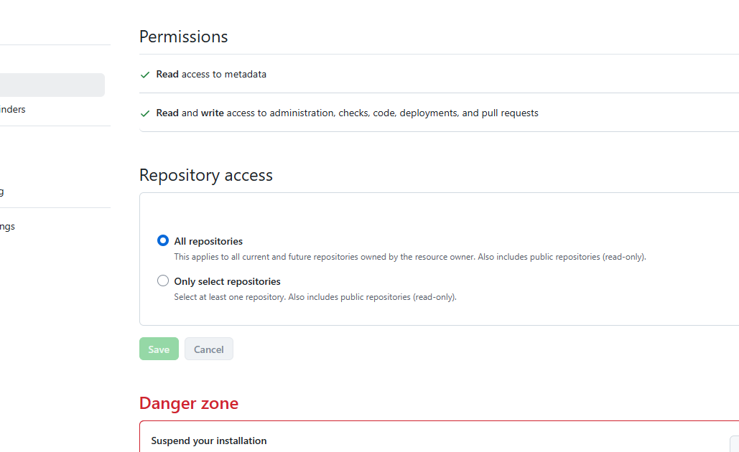Screen dimensions: 739x452
Task: Click the checkmark beside Read and write access
Action: pos(145,113)
